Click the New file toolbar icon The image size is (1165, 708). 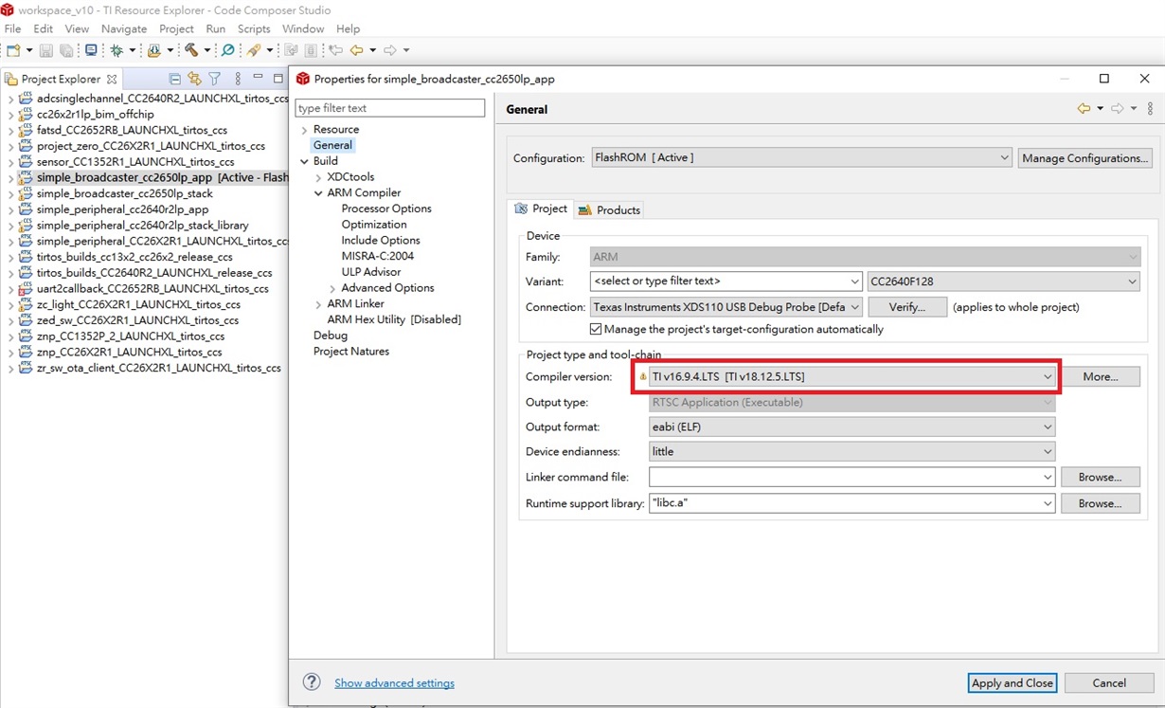click(13, 50)
